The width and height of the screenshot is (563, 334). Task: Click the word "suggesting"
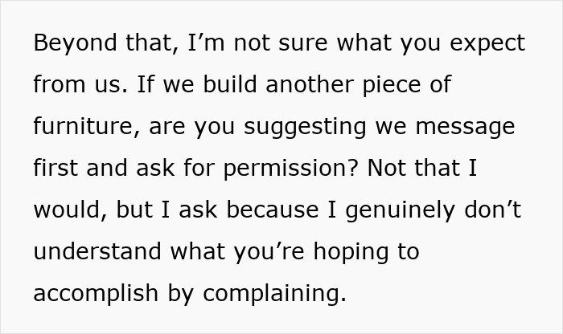pyautogui.click(x=296, y=126)
